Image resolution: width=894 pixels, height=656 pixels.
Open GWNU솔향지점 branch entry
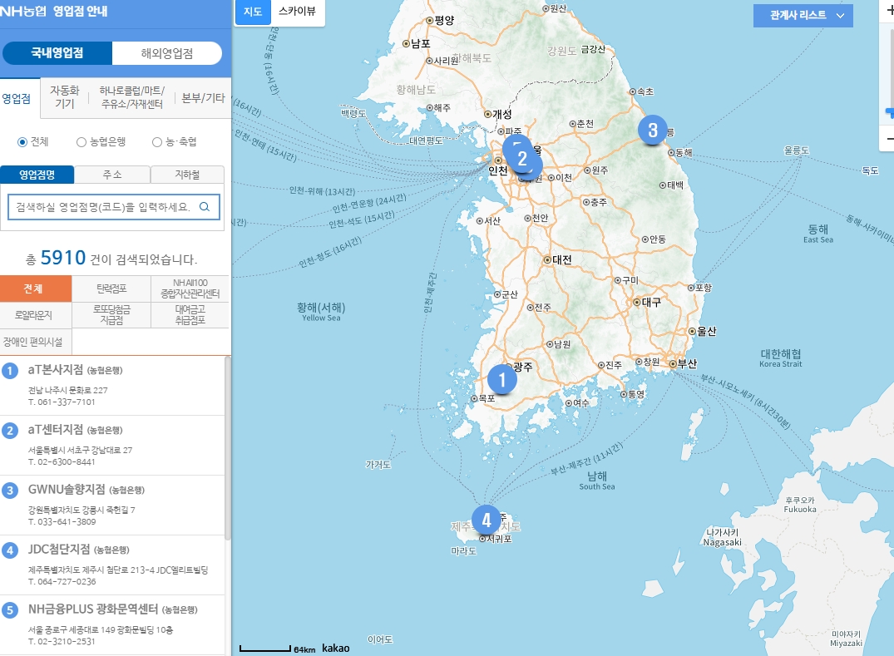pos(111,505)
